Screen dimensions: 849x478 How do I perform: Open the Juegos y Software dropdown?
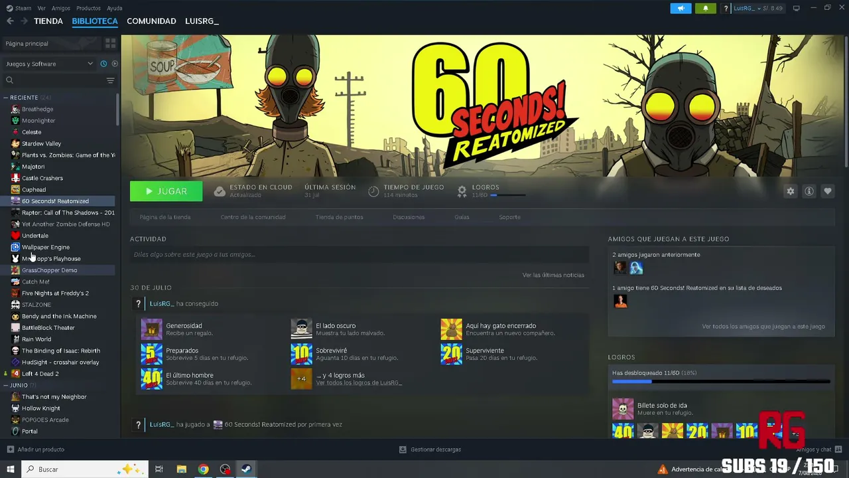[x=49, y=64]
